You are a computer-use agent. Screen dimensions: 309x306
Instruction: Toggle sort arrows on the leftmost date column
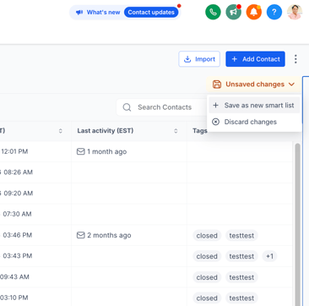tap(60, 131)
